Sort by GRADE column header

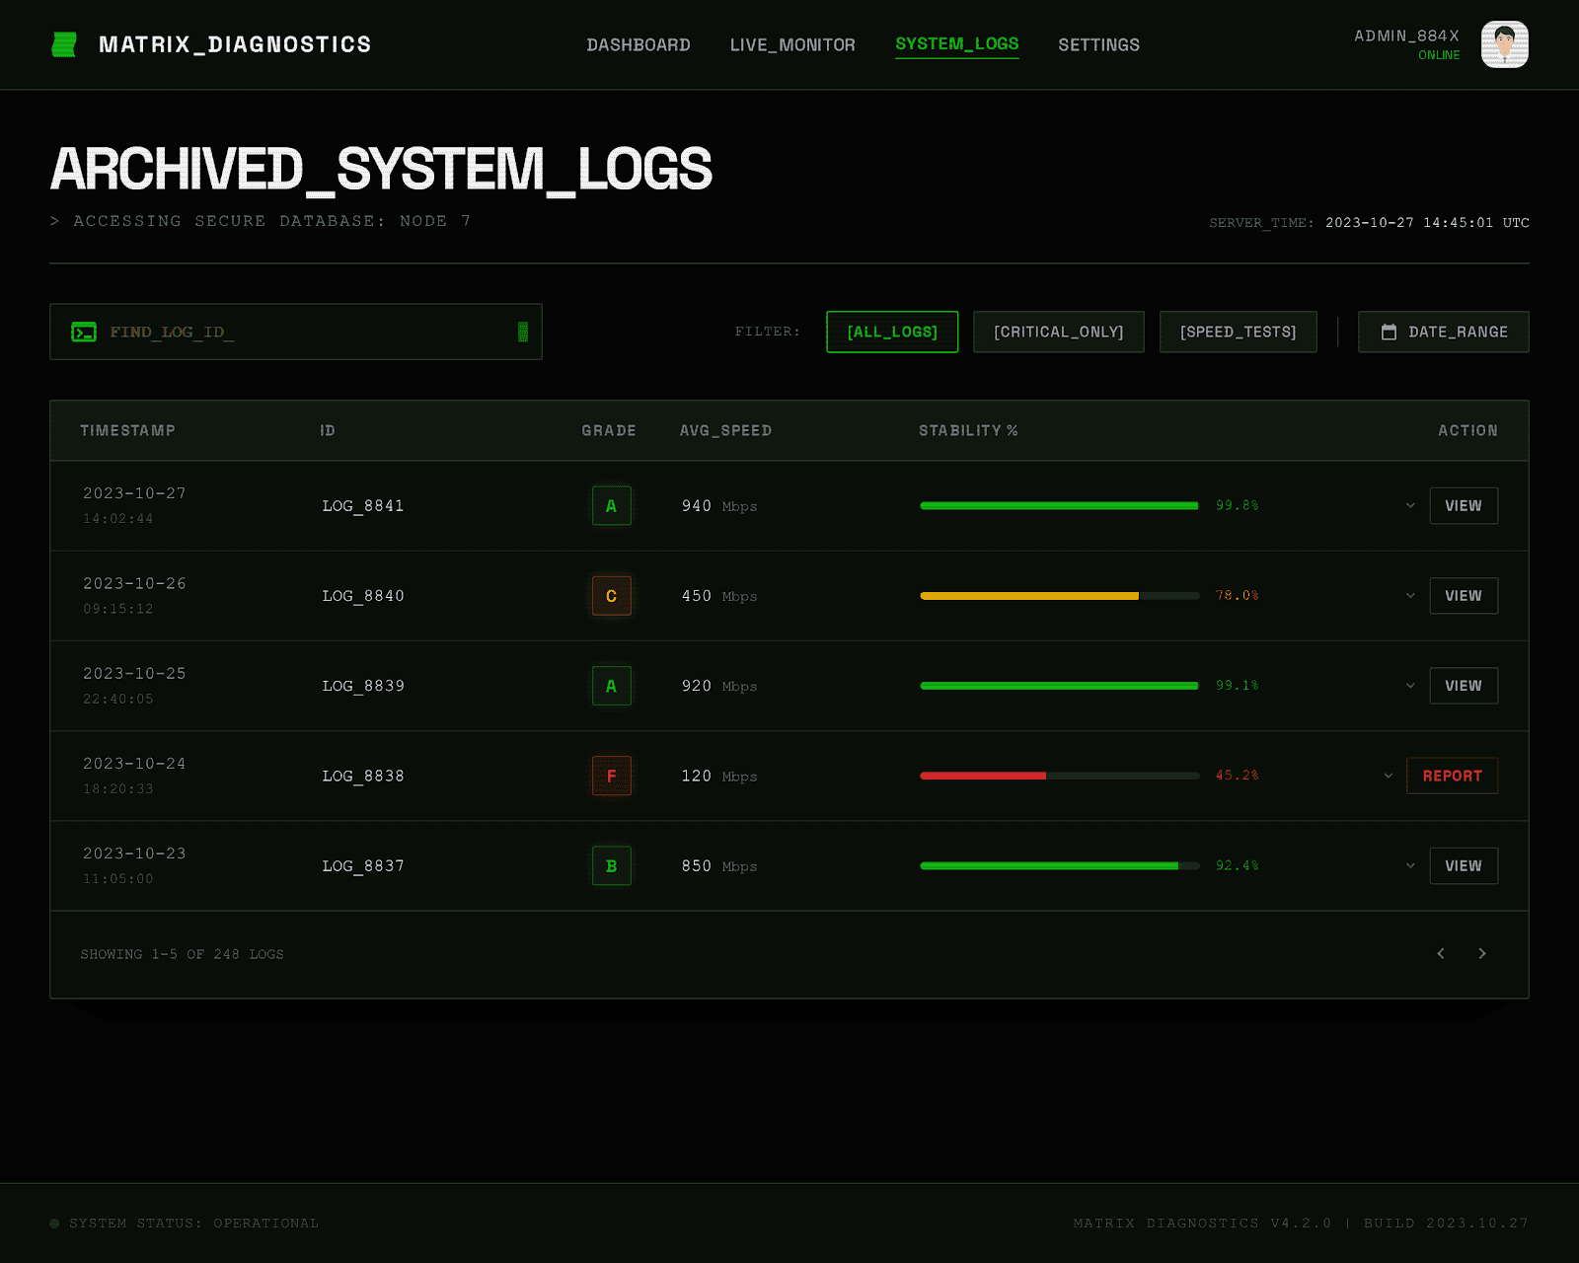609,431
